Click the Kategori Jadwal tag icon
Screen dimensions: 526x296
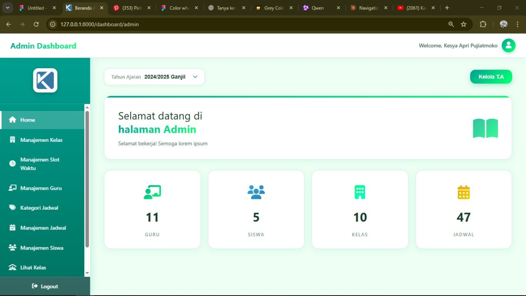pos(12,208)
